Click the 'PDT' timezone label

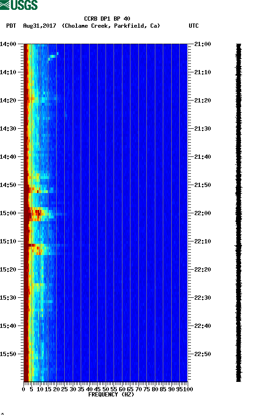[11, 26]
